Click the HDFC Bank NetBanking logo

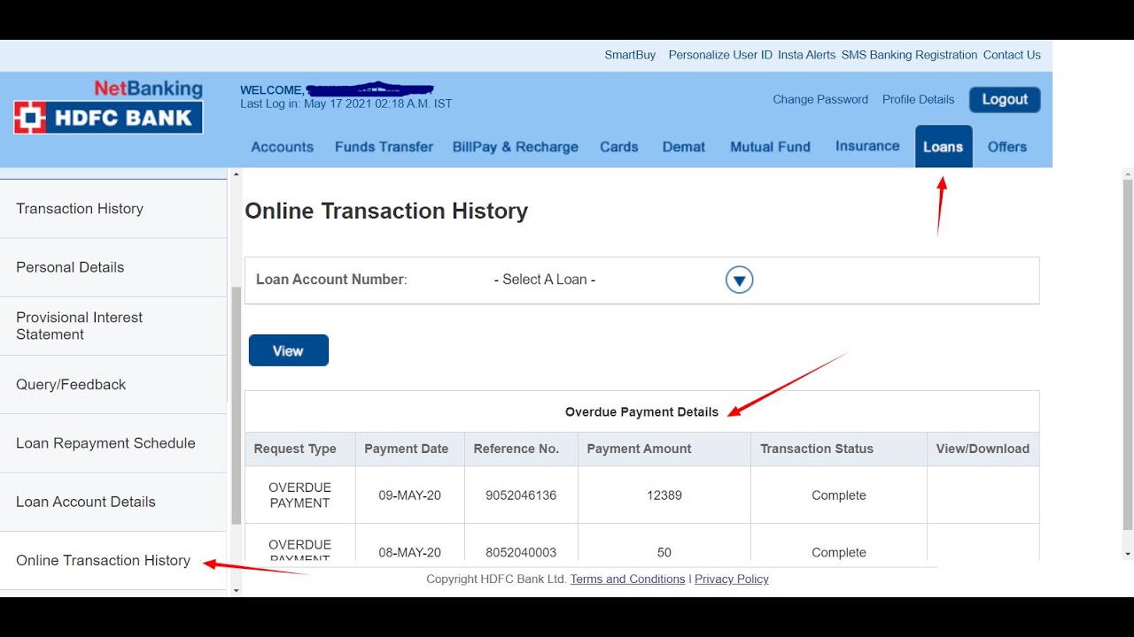(x=108, y=107)
